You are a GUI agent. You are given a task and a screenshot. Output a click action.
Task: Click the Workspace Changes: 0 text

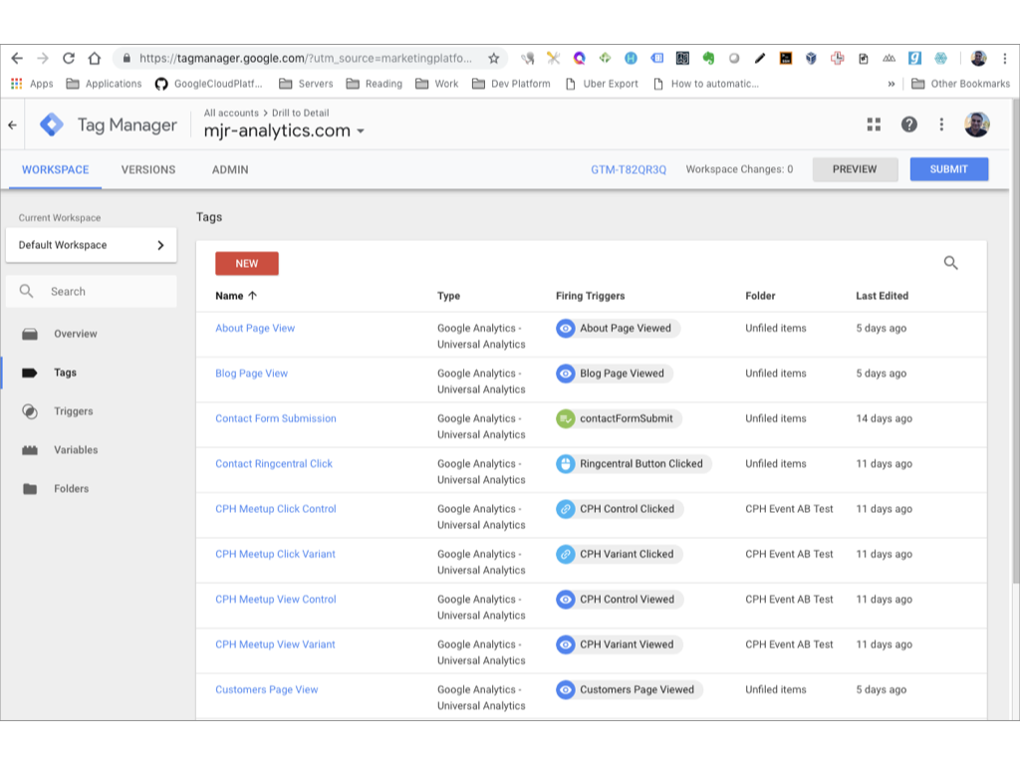click(x=740, y=169)
